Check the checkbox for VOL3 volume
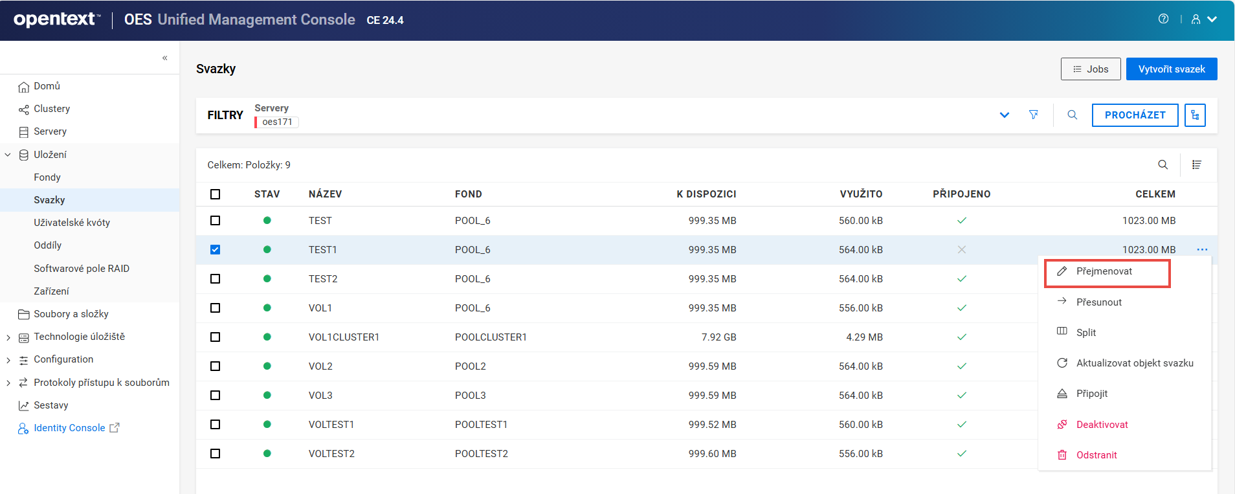This screenshot has height=494, width=1235. 216,396
